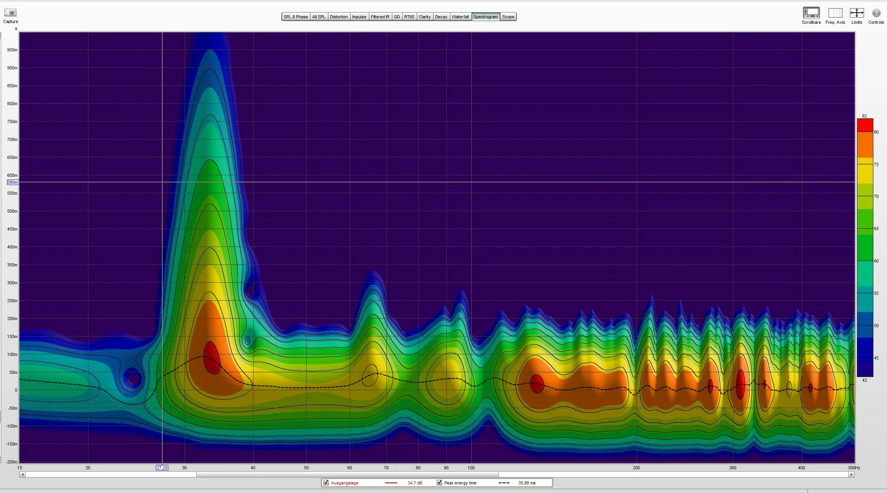The height and width of the screenshot is (493, 887).
Task: Select the Filtered IR tab
Action: [x=380, y=17]
